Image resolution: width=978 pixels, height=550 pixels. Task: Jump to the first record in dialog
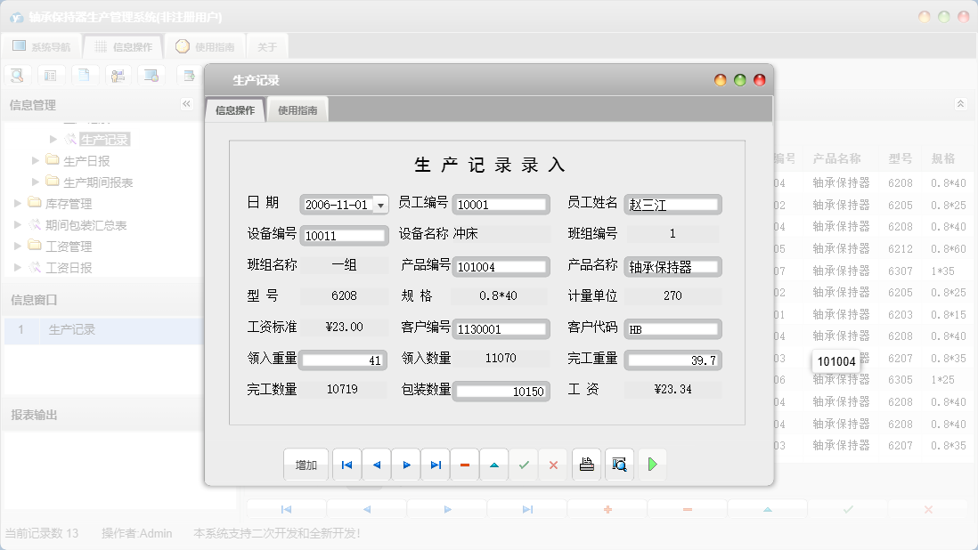346,465
